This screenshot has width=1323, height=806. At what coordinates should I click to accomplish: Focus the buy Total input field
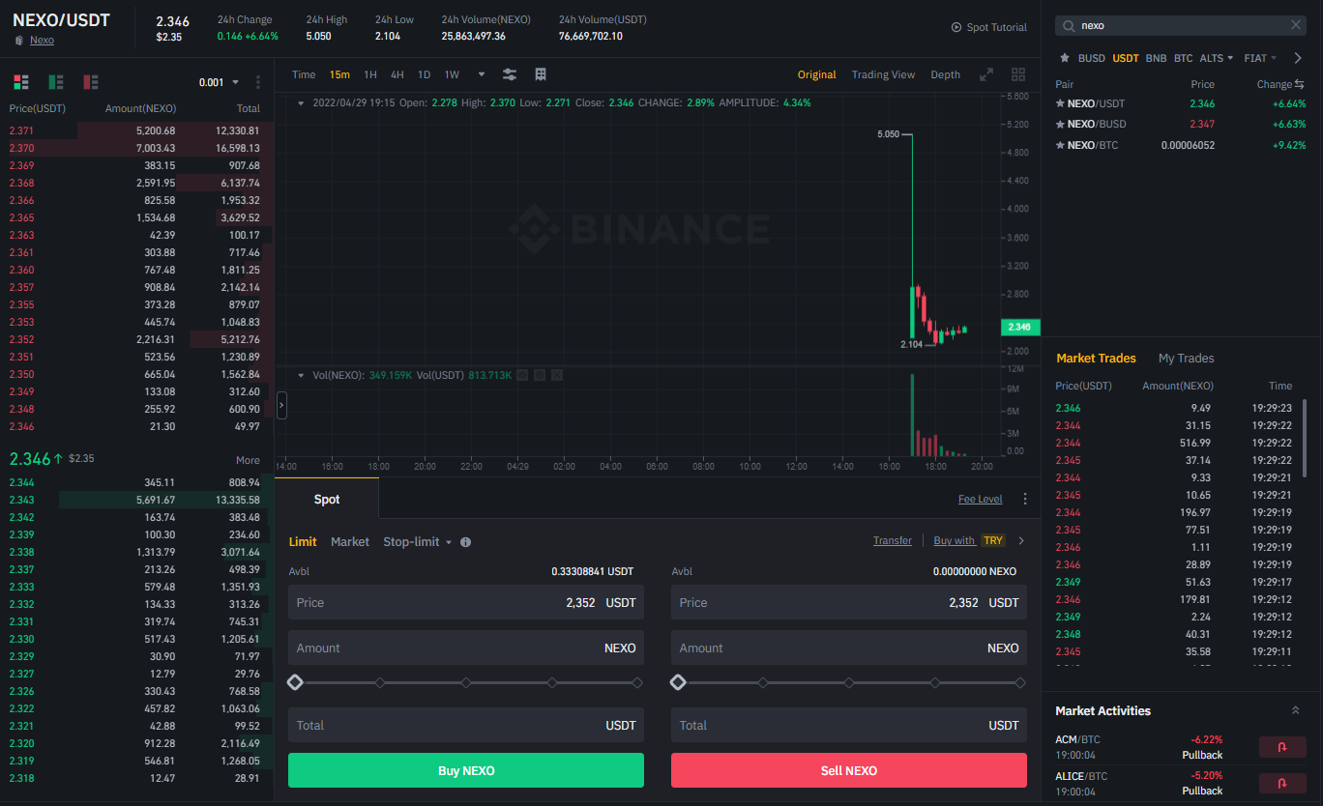click(x=466, y=725)
